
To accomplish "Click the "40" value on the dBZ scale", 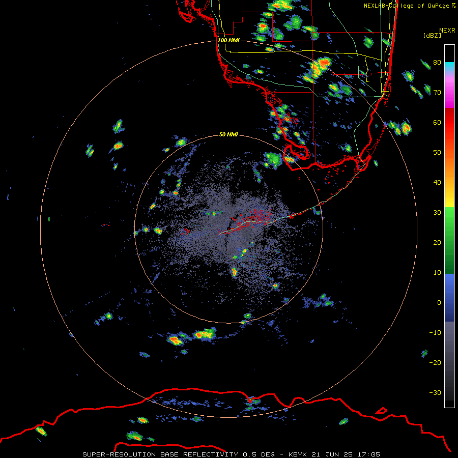I will tap(437, 183).
